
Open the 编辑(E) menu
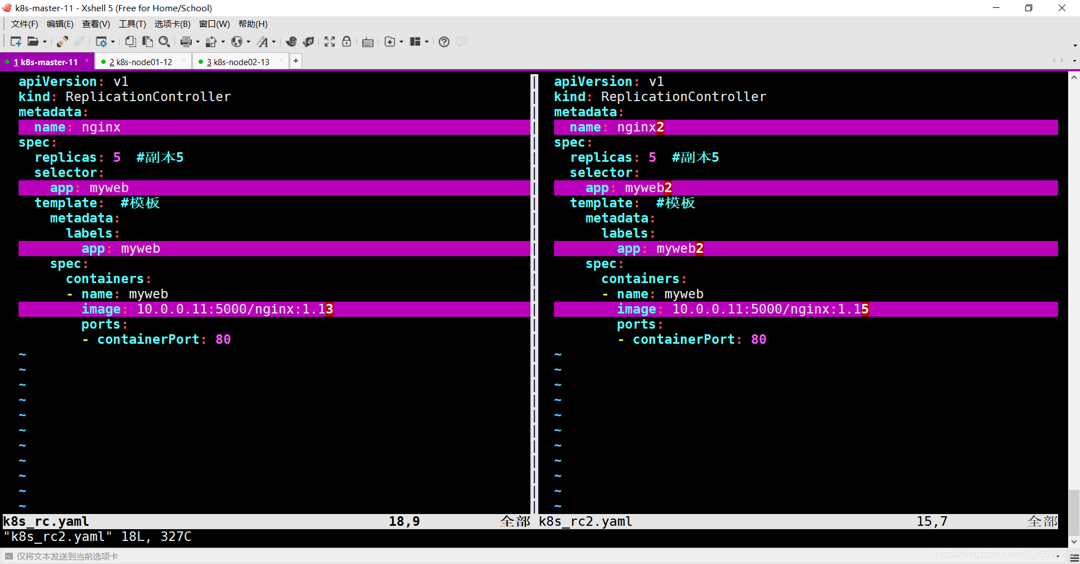pos(60,24)
